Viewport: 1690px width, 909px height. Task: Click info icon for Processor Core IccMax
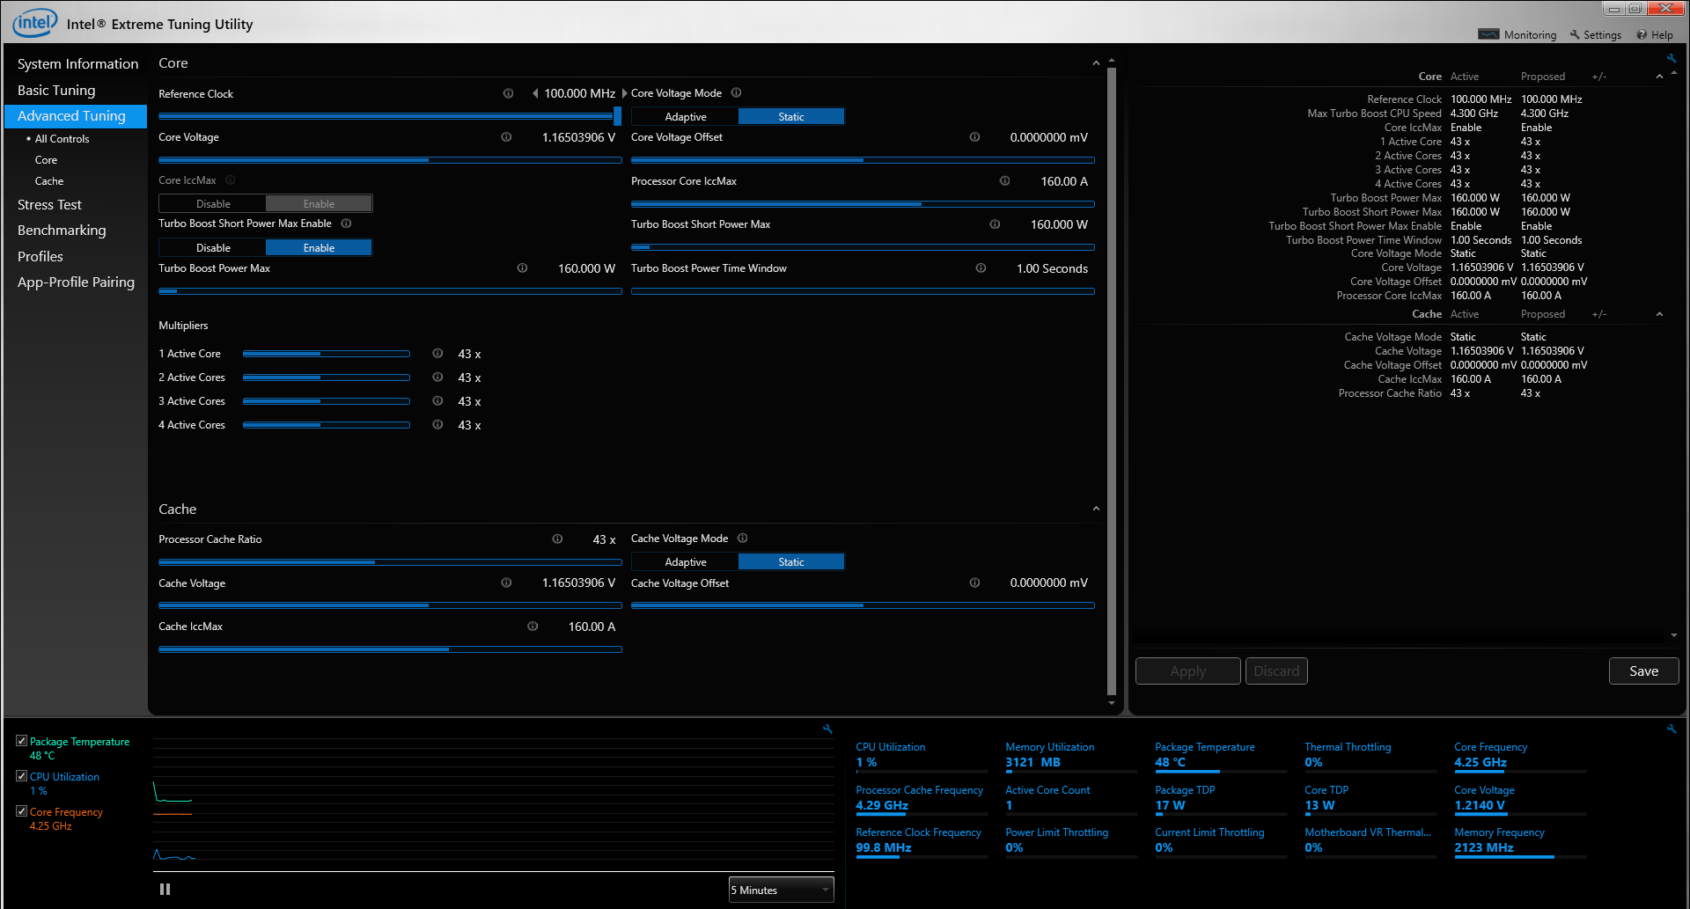pos(1004,180)
